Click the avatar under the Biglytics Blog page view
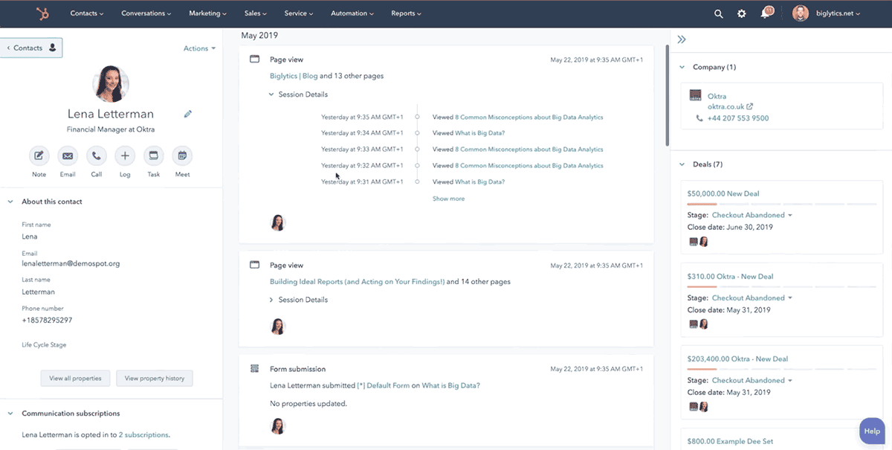This screenshot has width=892, height=450. tap(278, 222)
